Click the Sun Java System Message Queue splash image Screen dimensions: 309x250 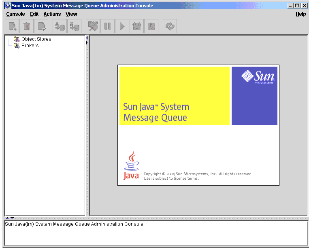pyautogui.click(x=198, y=125)
